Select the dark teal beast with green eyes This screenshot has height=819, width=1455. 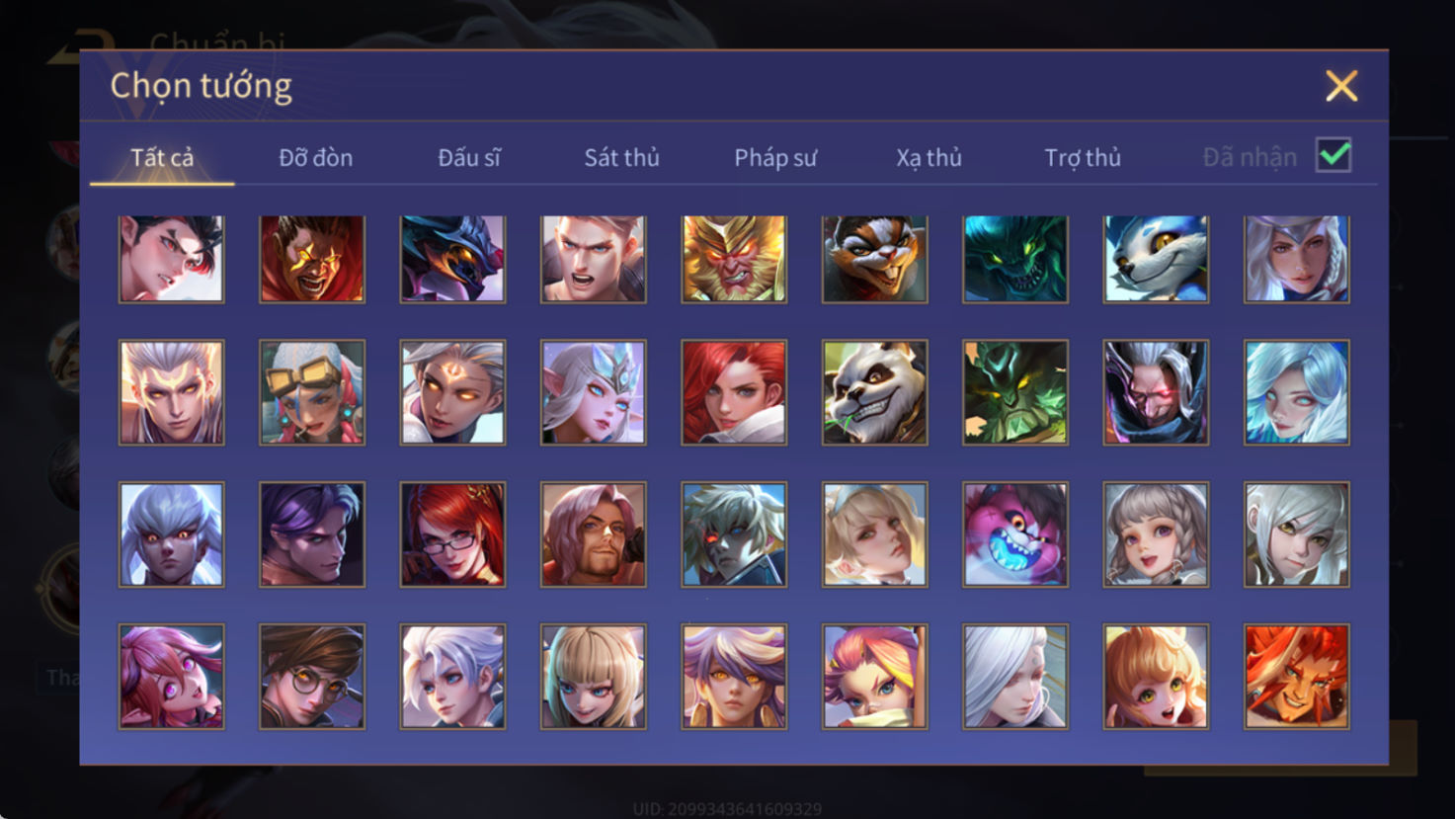click(x=1015, y=259)
